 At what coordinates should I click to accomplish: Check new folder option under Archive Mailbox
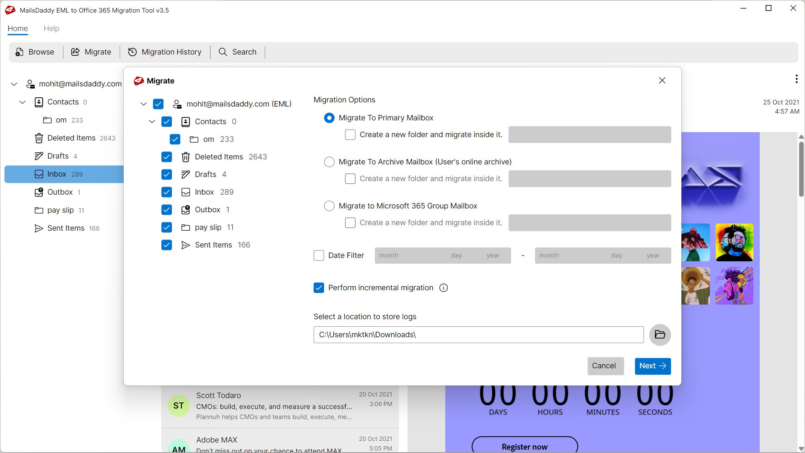[350, 179]
